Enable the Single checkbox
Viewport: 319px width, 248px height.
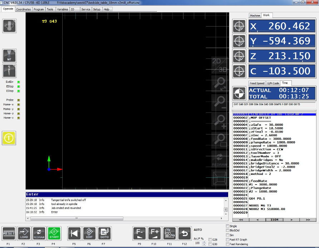(227, 226)
